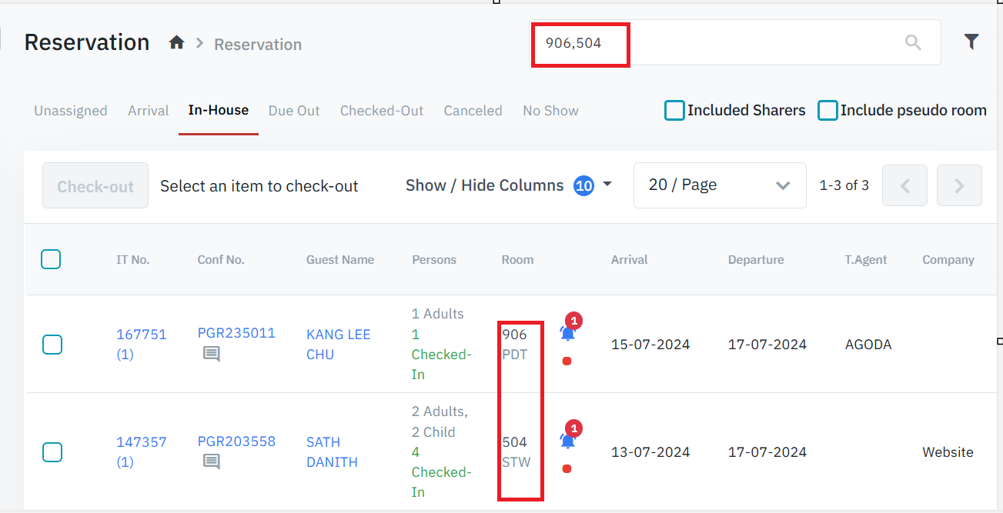Open comment icon under PGR235011
This screenshot has width=1003, height=513.
[x=212, y=354]
